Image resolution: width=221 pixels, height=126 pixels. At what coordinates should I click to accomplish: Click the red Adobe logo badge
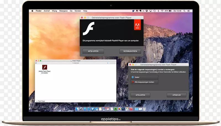137,25
